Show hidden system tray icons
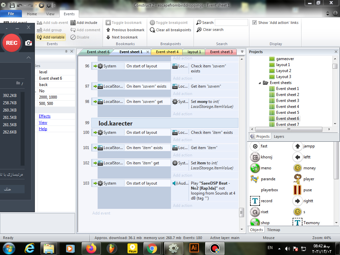This screenshot has width=340, height=255. click(x=279, y=248)
